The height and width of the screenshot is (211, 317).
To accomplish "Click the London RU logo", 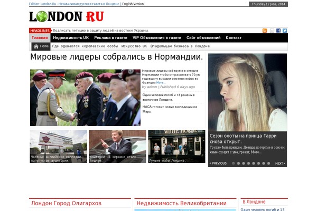I will tap(67, 16).
